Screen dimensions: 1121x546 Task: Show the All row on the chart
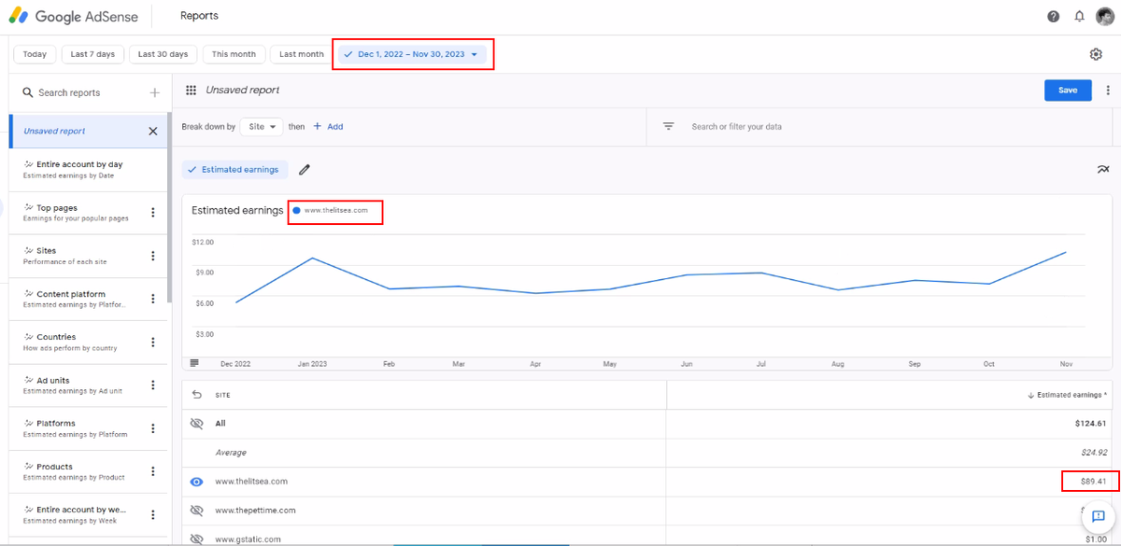pyautogui.click(x=196, y=424)
